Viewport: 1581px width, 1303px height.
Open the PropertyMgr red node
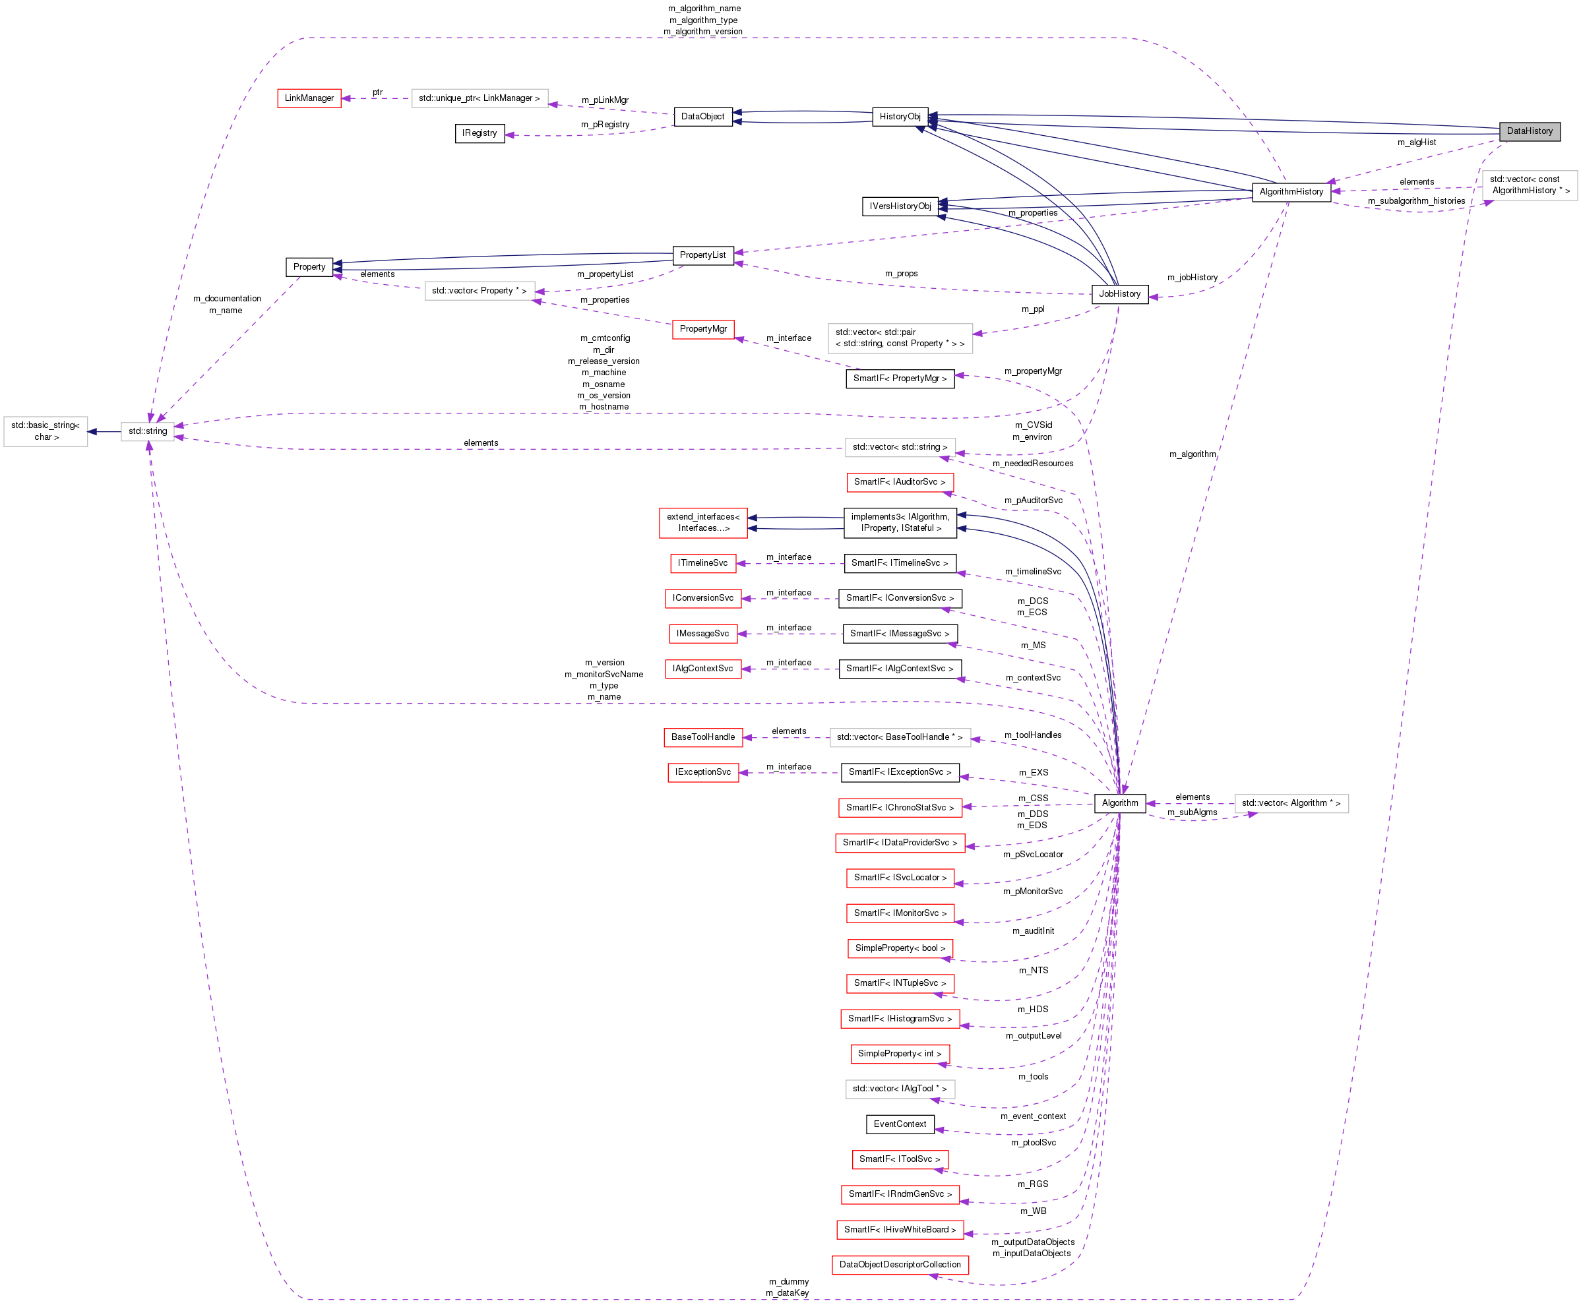702,329
